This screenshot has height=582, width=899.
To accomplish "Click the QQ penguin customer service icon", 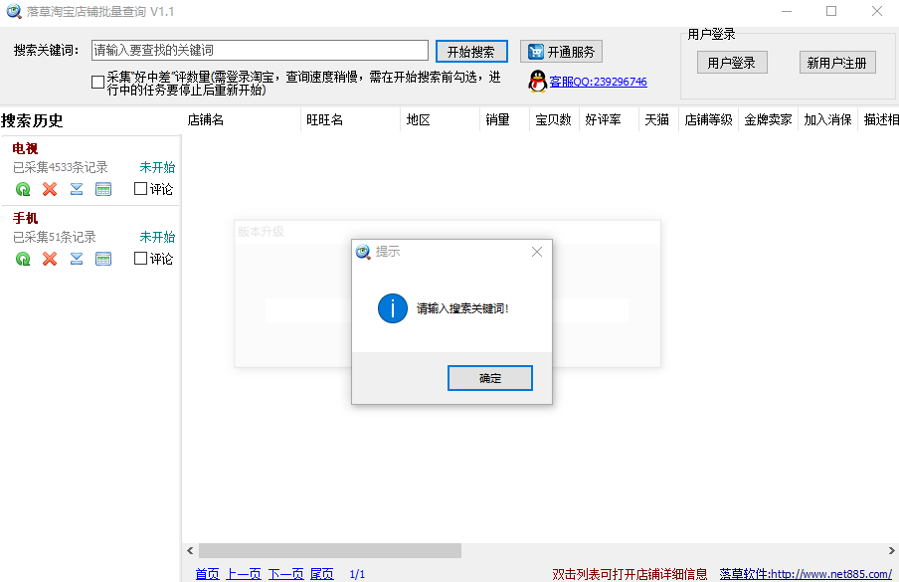I will [535, 81].
